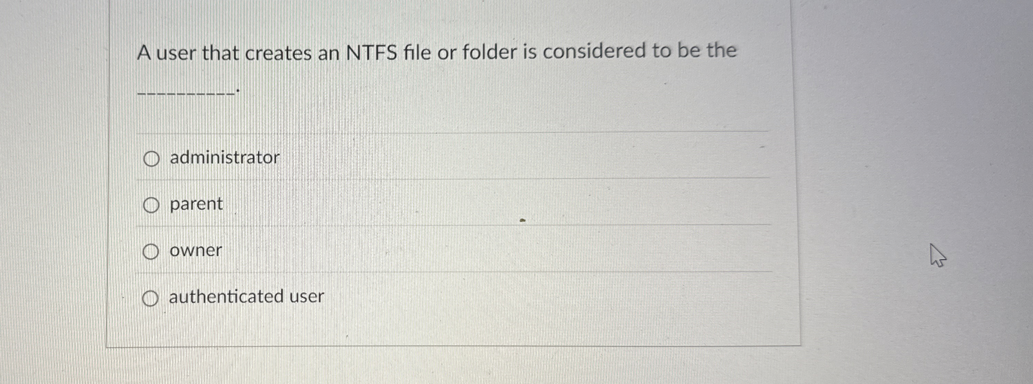The image size is (1033, 384).
Task: Click the question text about NTFS files
Action: (x=437, y=51)
